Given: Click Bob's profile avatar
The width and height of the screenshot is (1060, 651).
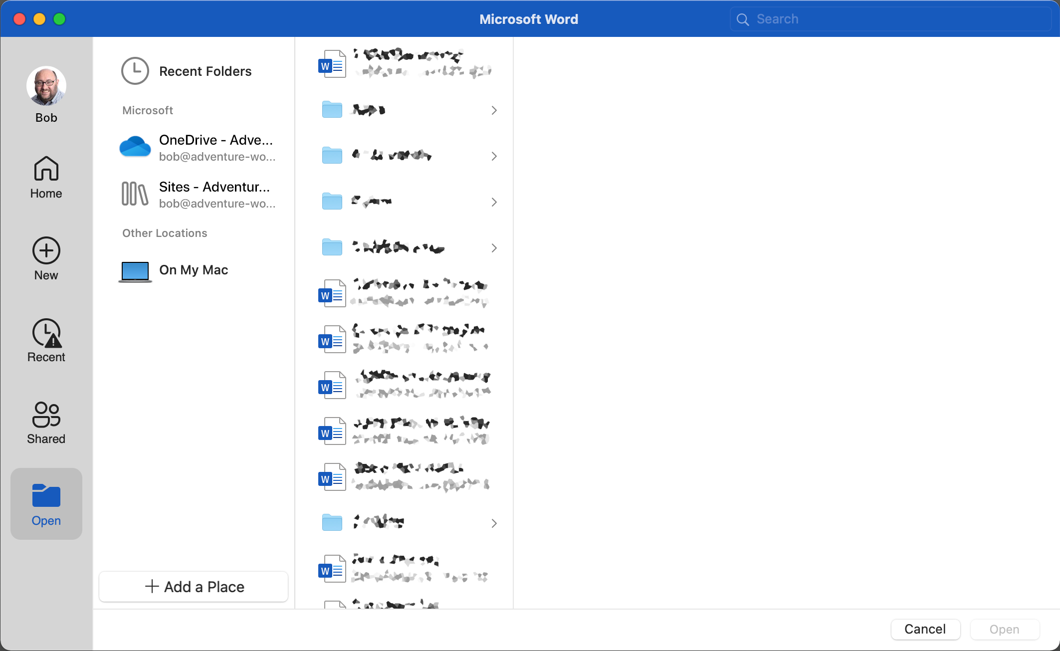Looking at the screenshot, I should pyautogui.click(x=46, y=86).
